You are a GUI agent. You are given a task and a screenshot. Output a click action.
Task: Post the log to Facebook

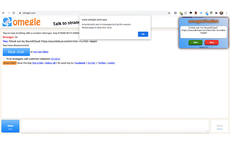point(80,63)
